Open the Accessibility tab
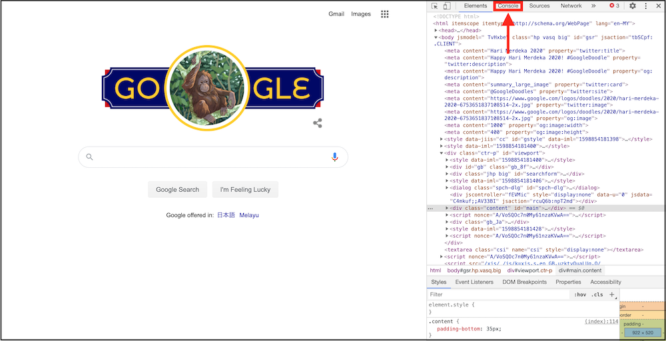666x341 pixels. (x=605, y=282)
